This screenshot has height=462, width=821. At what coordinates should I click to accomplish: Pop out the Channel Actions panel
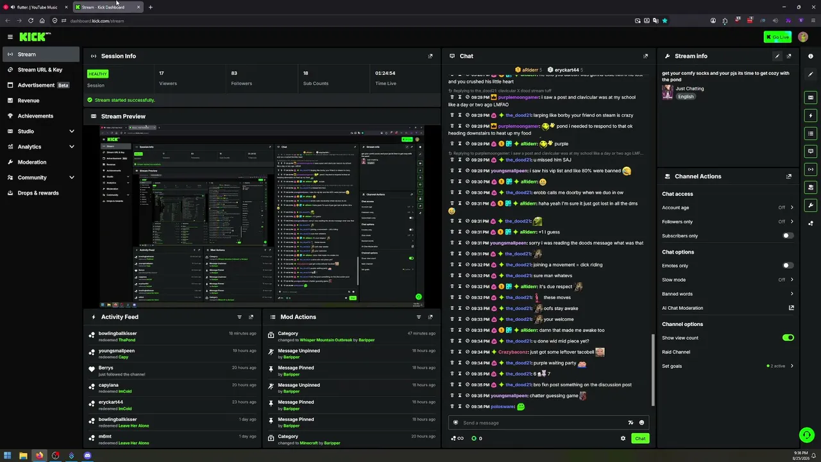789,176
